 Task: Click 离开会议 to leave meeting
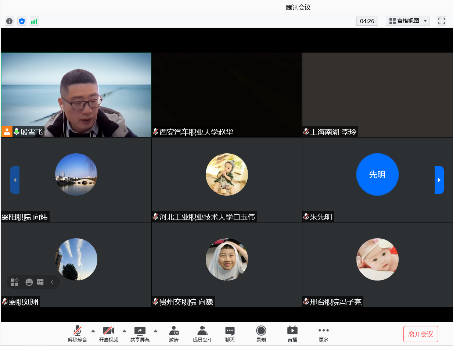[x=421, y=334]
